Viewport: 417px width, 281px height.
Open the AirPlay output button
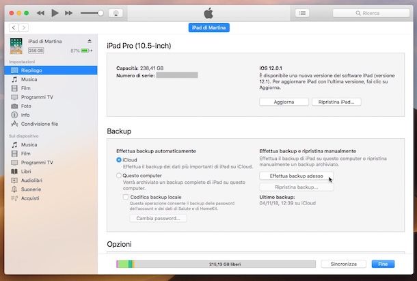[x=116, y=13]
